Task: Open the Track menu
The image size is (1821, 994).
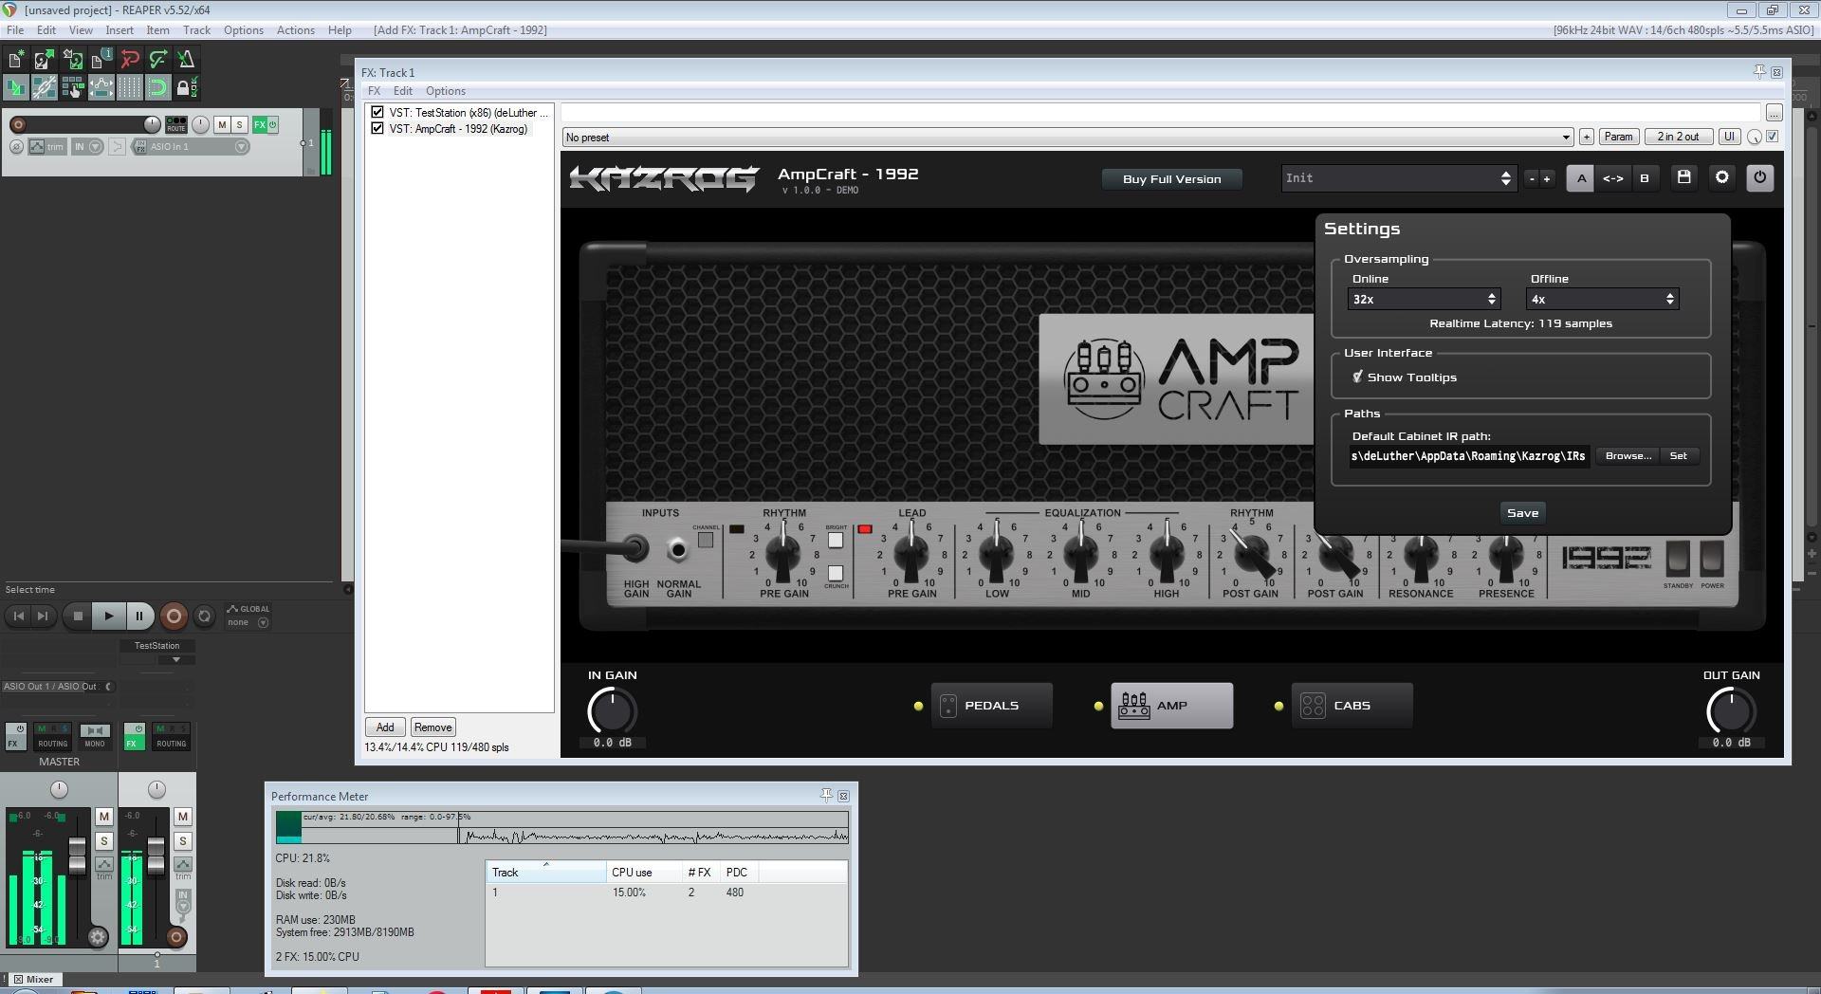Action: pyautogui.click(x=196, y=30)
